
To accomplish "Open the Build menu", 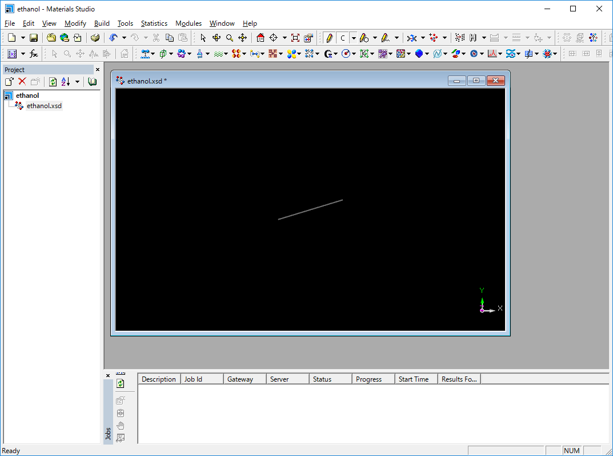I will coord(102,23).
